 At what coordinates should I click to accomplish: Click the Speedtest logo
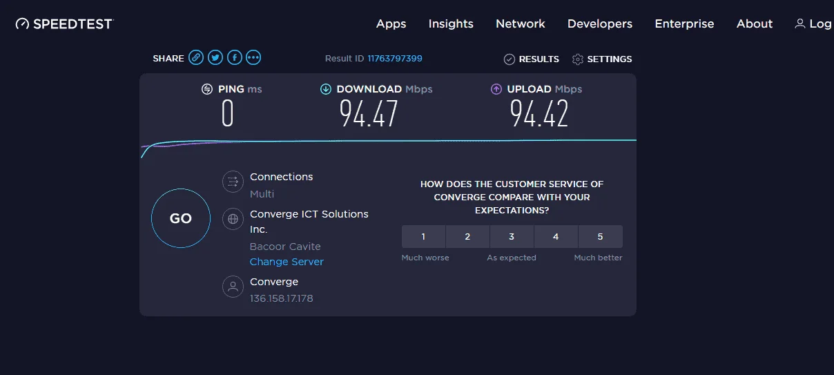(64, 23)
